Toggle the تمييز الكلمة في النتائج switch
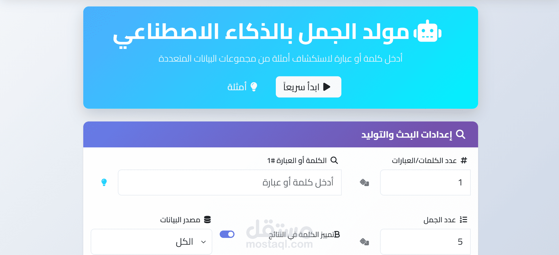559x255 pixels. 227,234
